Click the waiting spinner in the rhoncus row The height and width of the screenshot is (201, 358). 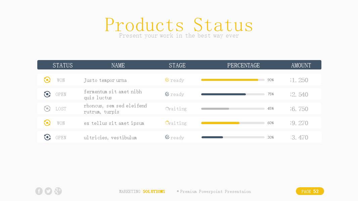(x=167, y=109)
